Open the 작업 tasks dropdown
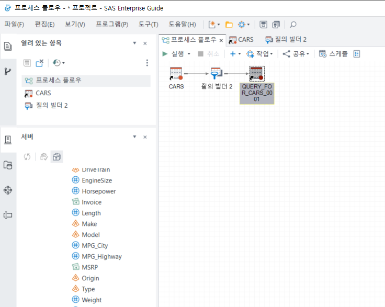Image resolution: width=385 pixels, height=307 pixels. click(x=259, y=54)
